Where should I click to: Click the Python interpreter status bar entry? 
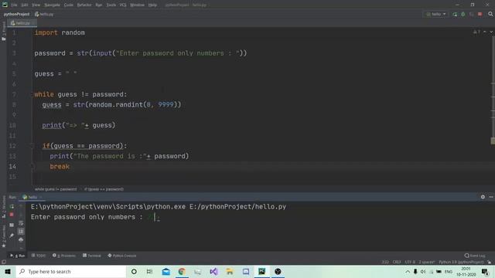pos(461,262)
